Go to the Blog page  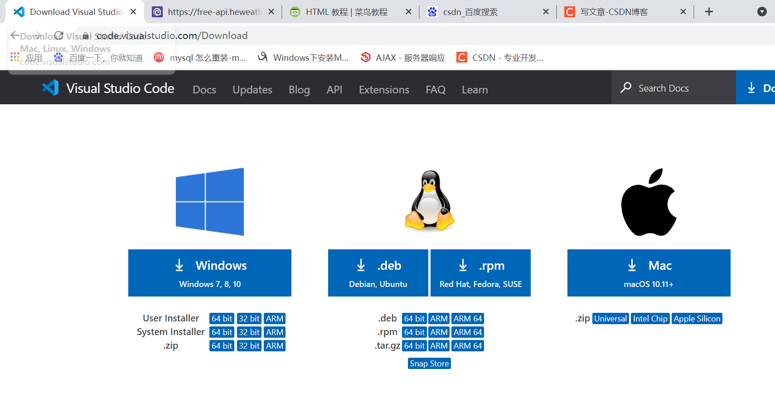click(x=299, y=90)
